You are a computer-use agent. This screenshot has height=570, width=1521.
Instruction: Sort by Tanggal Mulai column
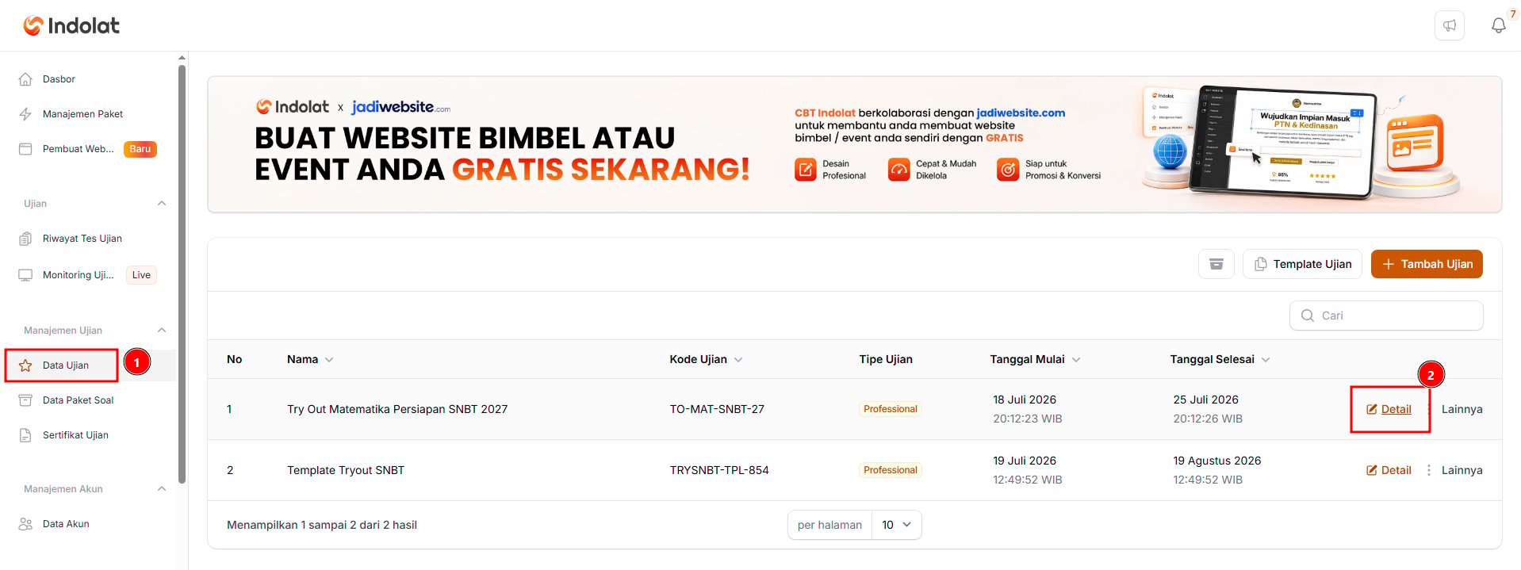click(x=1035, y=359)
